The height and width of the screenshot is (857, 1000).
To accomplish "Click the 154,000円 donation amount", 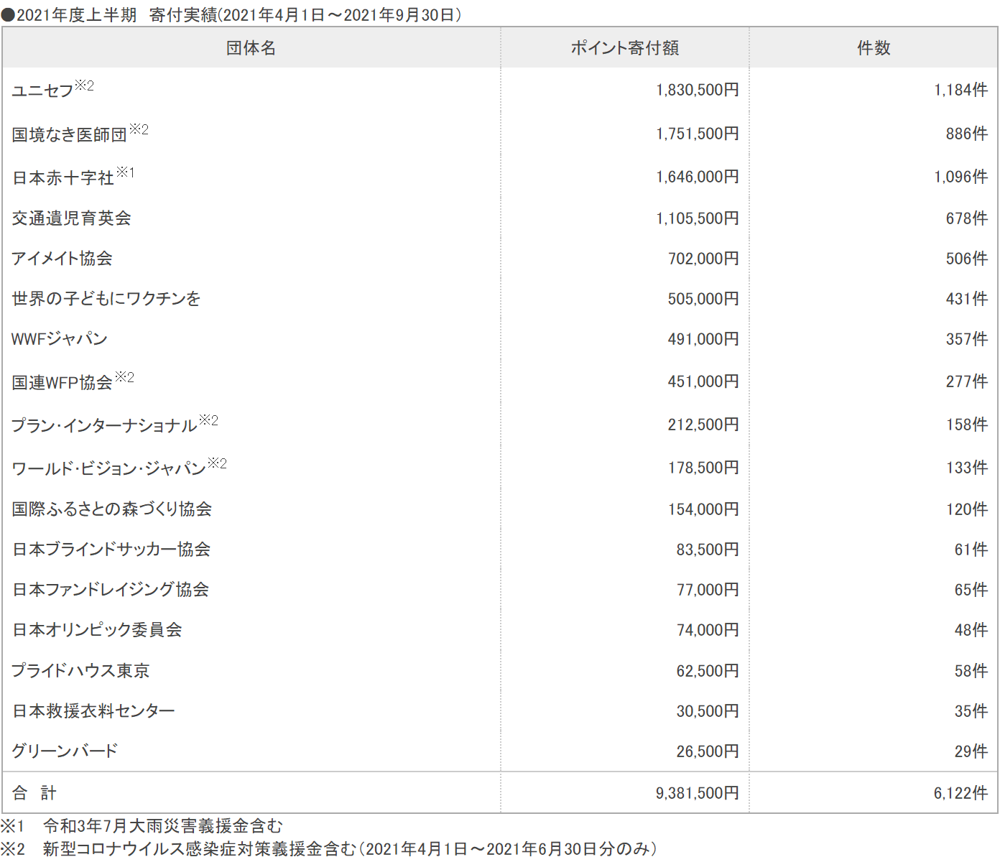I will point(703,509).
